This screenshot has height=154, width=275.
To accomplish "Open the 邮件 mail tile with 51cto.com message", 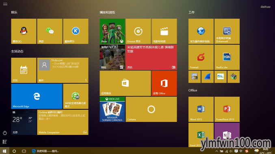I will coord(63,70).
